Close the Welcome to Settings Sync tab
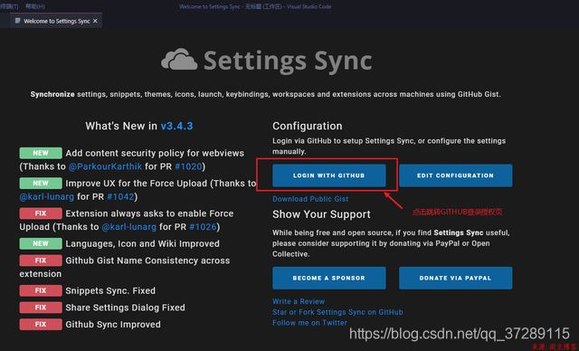This screenshot has width=579, height=351. pyautogui.click(x=95, y=21)
